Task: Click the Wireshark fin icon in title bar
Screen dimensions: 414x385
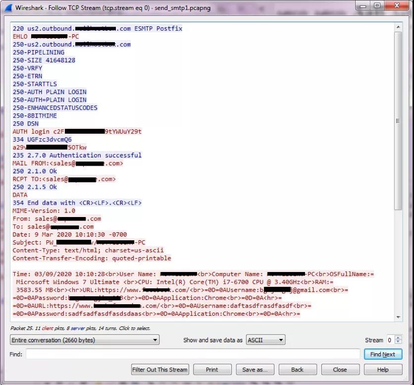Action: coord(8,7)
